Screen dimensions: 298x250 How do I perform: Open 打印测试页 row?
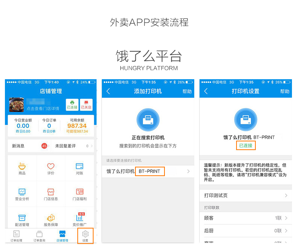point(246,195)
